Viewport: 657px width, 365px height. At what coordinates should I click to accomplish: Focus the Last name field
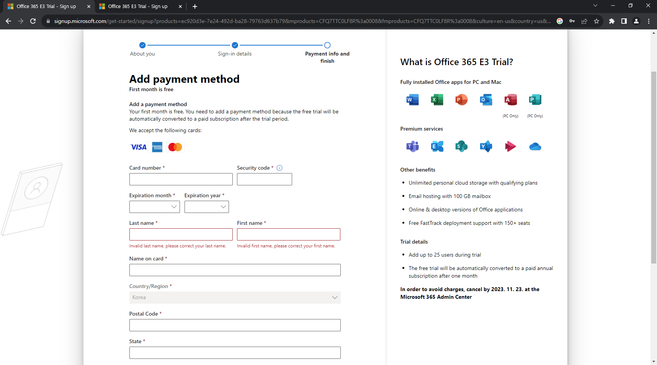pos(181,234)
